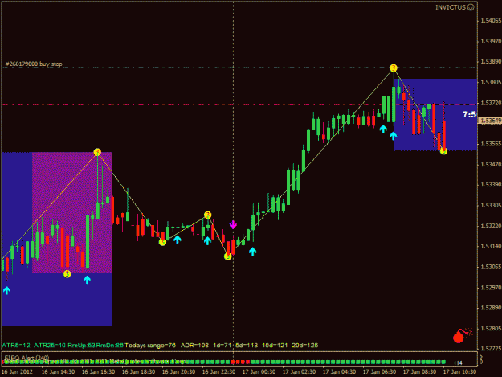Click the FIFO Alert (240) indicator label
The width and height of the screenshot is (502, 377).
pos(27,358)
